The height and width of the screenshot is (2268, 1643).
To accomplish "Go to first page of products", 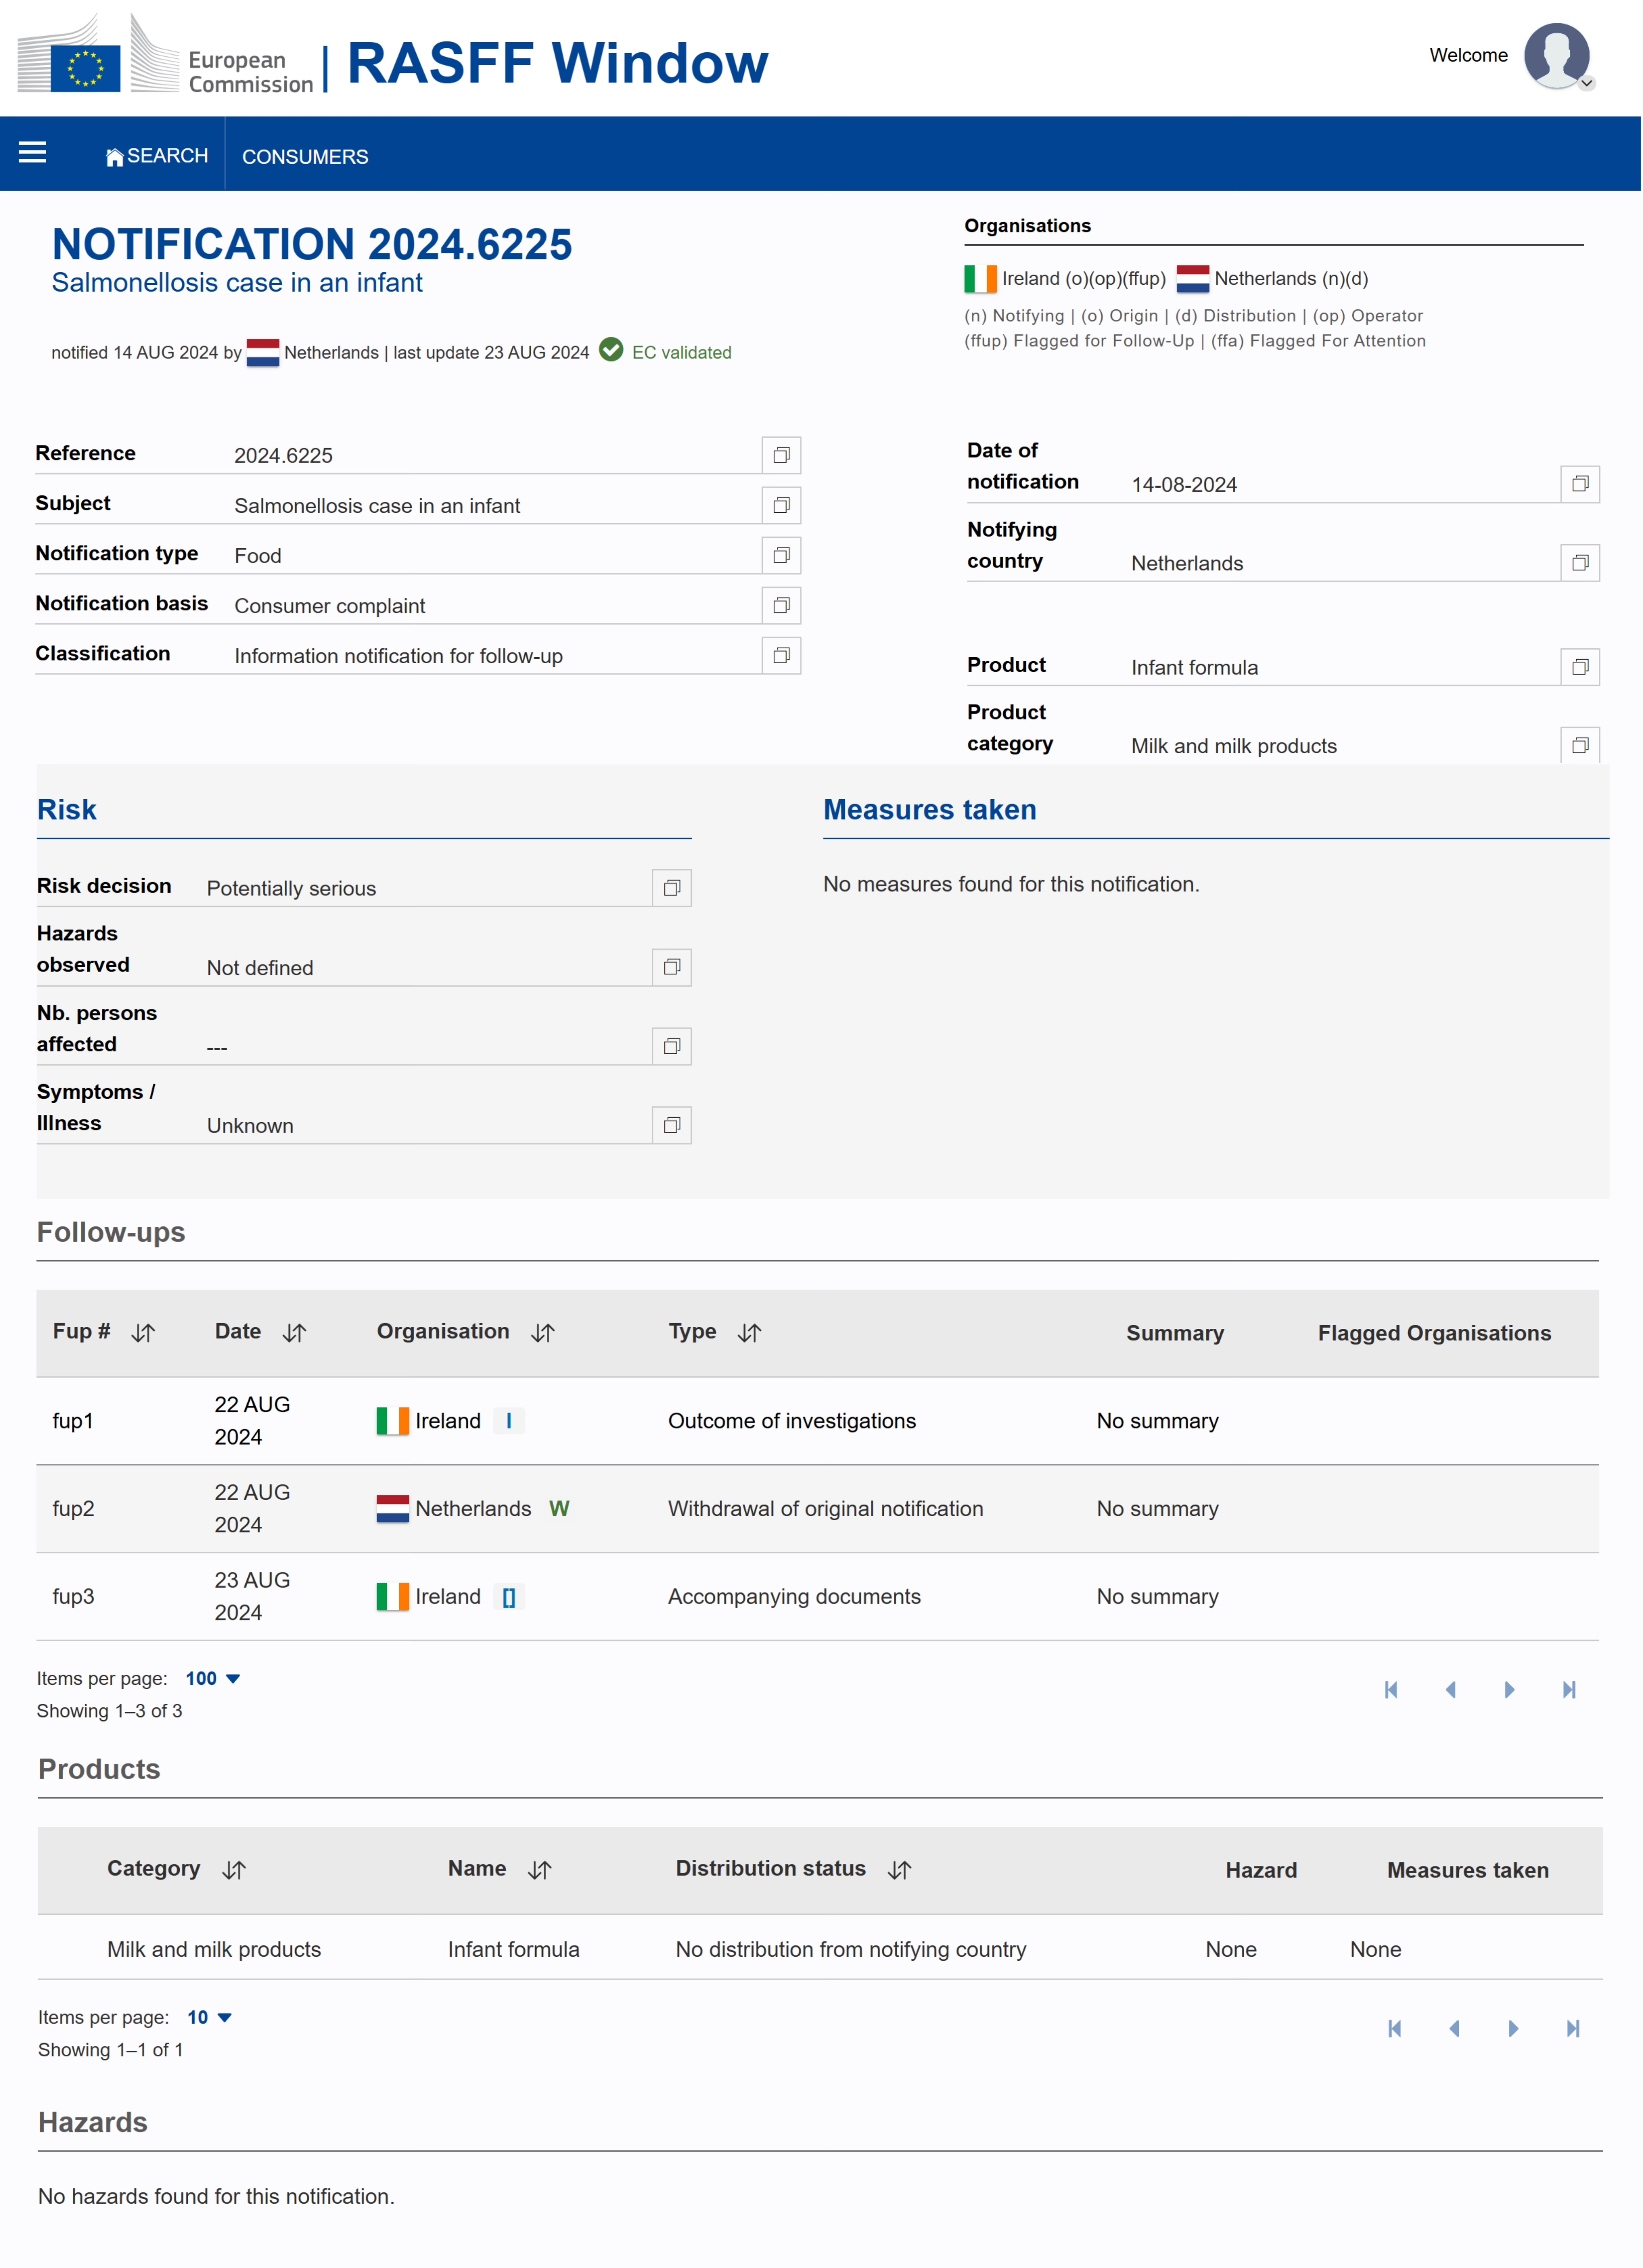I will [1395, 2029].
